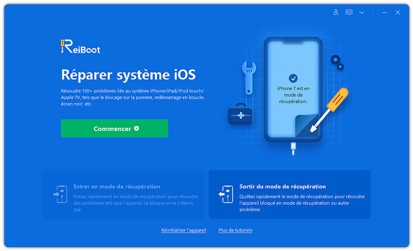Click the checkmark icon on phone illustration
Screen dimensions: 413x251
pyautogui.click(x=293, y=78)
